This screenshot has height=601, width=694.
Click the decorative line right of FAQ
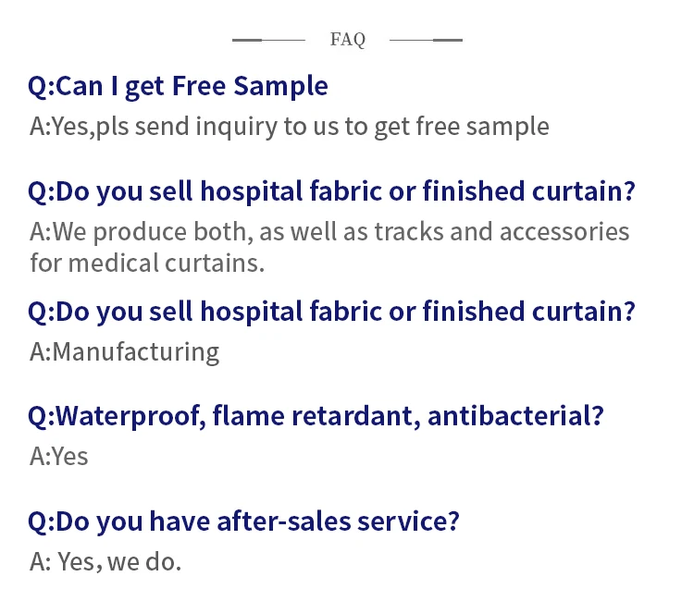click(x=426, y=40)
